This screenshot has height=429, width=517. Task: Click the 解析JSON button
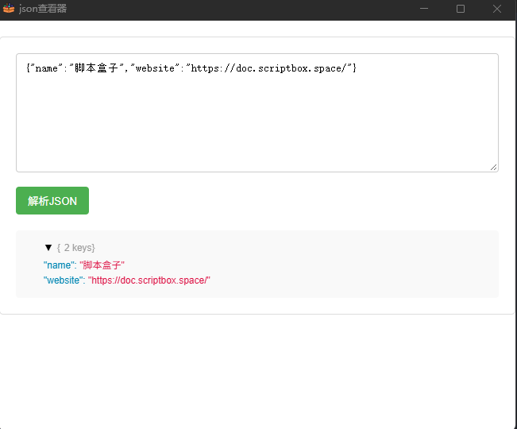[52, 200]
